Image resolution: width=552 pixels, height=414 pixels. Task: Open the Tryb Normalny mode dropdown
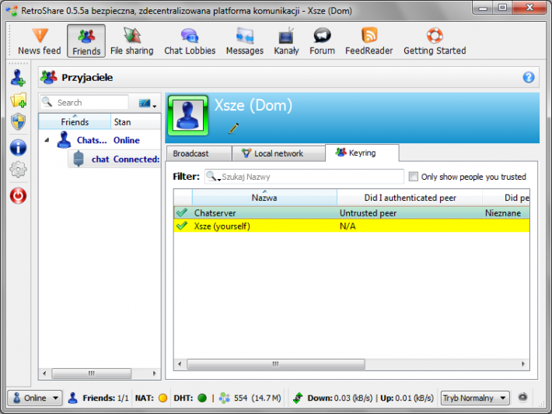coord(475,398)
